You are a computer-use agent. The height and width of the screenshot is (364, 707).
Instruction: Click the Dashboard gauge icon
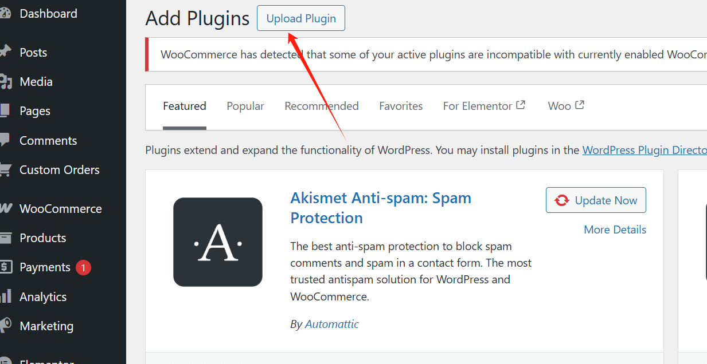pos(5,14)
